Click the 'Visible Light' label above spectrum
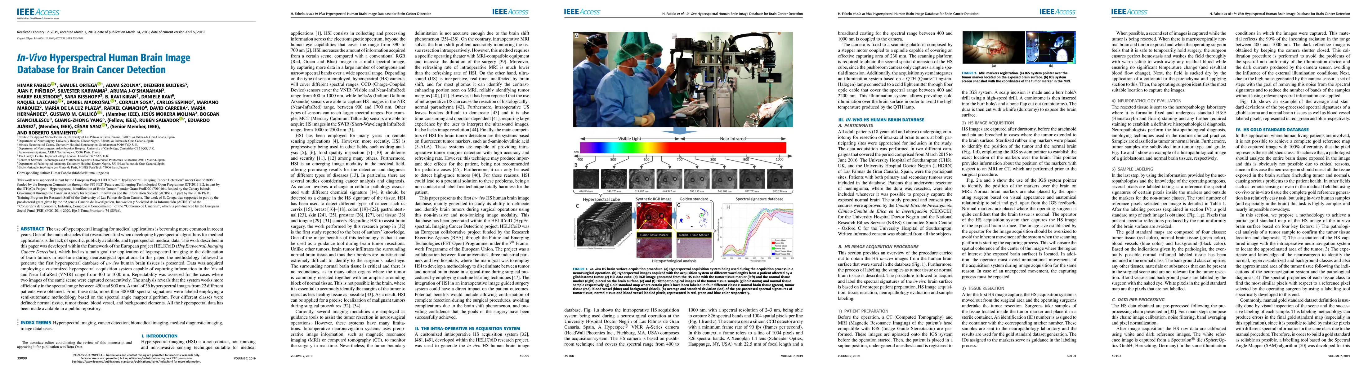The image size is (1368, 372). [630, 139]
